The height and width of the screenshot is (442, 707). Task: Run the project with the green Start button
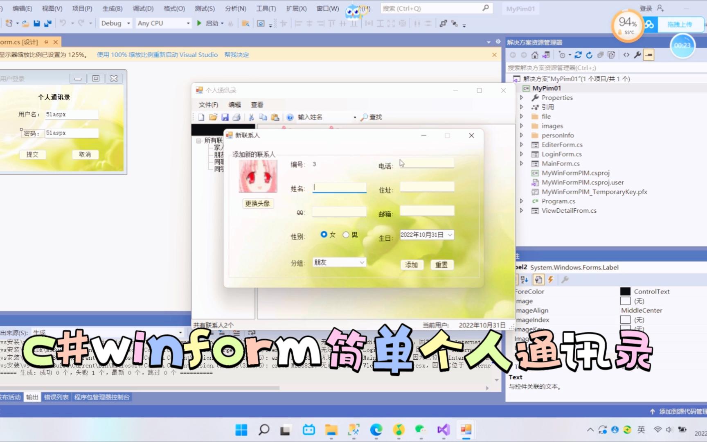(x=199, y=23)
